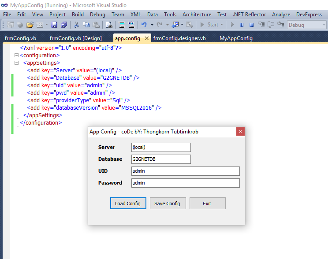The width and height of the screenshot is (328, 259).
Task: Switch to the frmConfig.vb tab
Action: coord(20,38)
